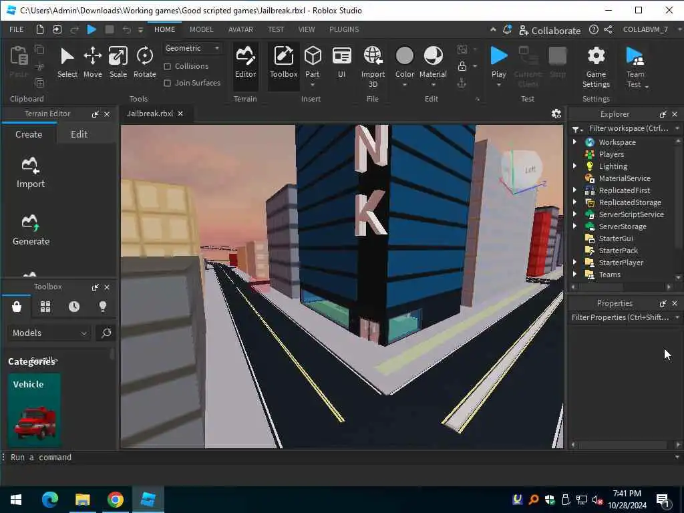
Task: Click the quick access play button
Action: [92, 29]
